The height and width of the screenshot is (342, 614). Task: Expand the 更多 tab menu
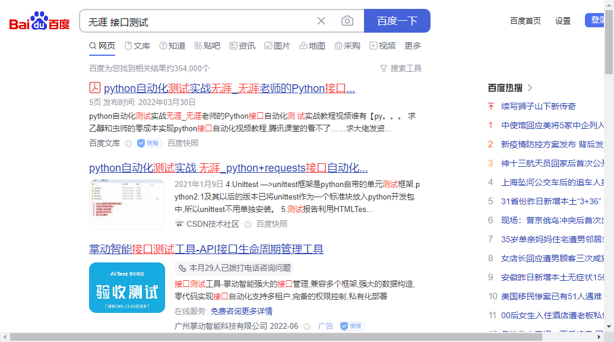(413, 46)
